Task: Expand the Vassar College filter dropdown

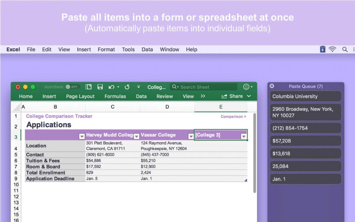Action: pos(191,135)
